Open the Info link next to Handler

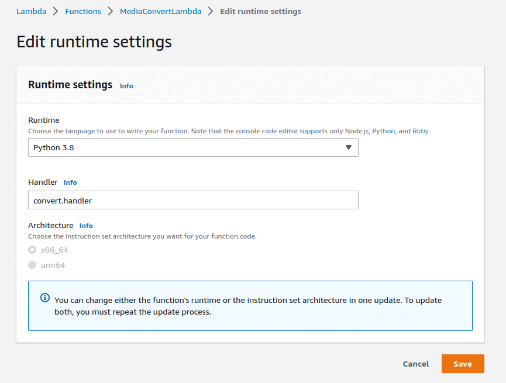tap(70, 182)
